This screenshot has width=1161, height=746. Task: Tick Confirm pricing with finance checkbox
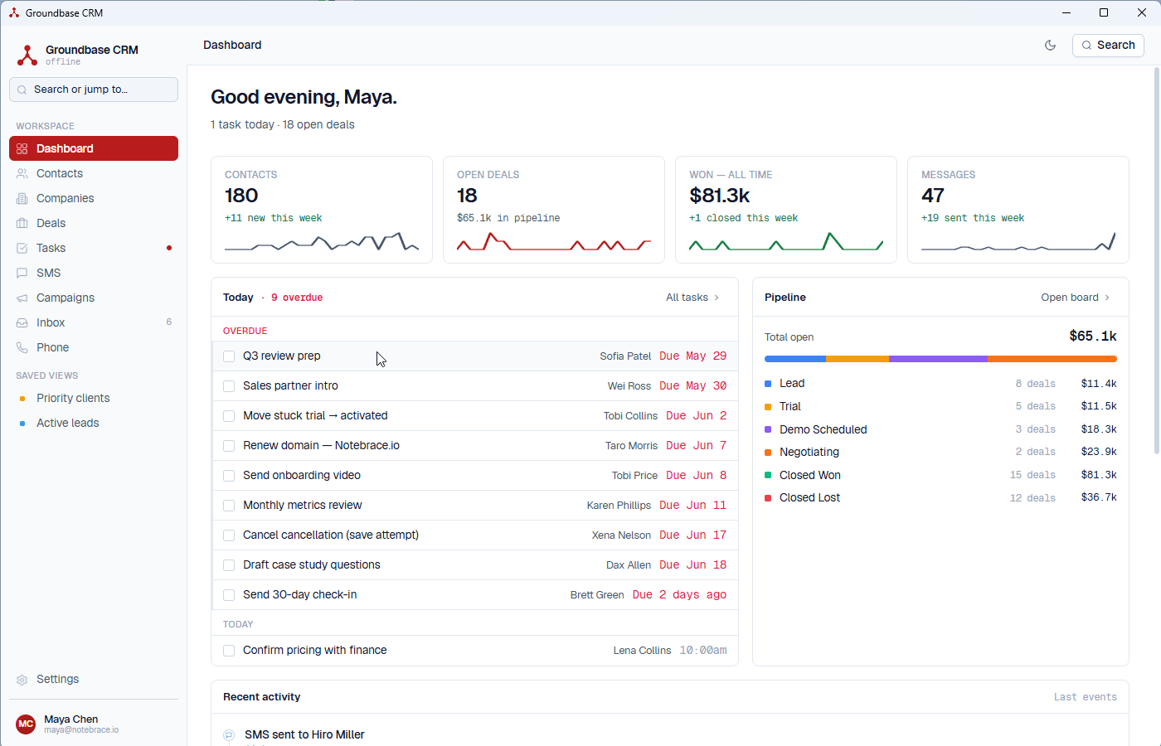[x=229, y=651]
